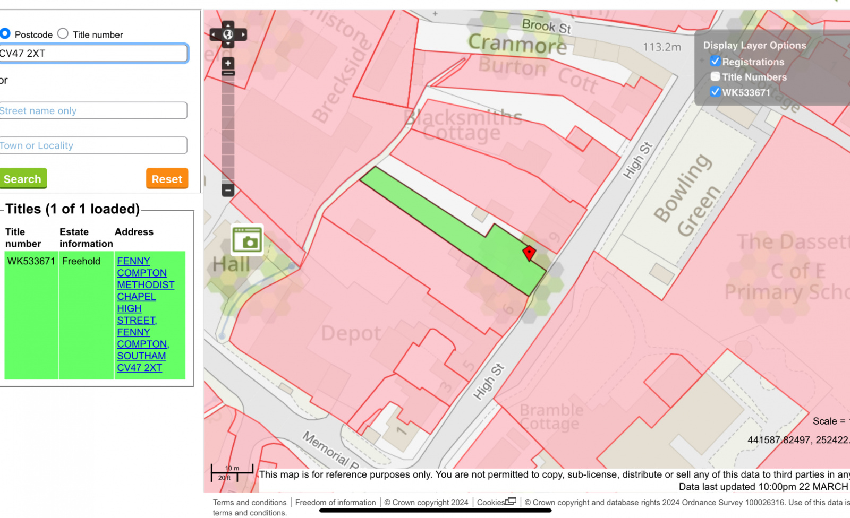850x518 pixels.
Task: Open the Fenny Compton Methodist Chapel address link
Action: coord(145,314)
